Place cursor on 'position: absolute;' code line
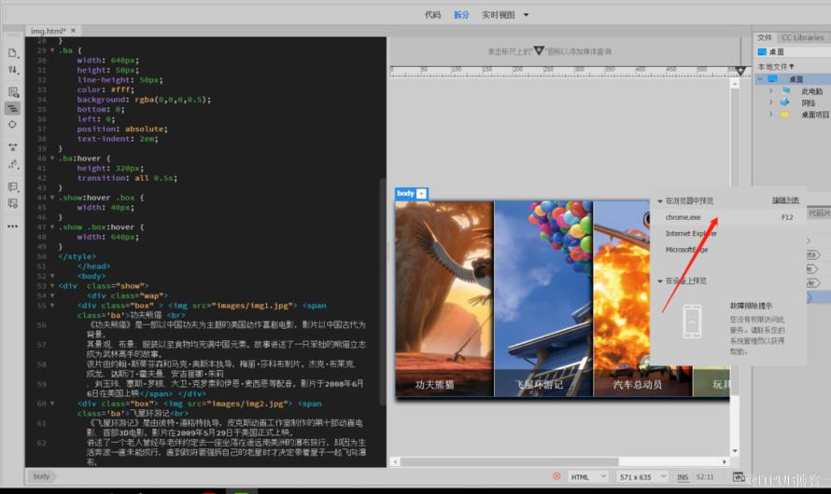Image resolution: width=831 pixels, height=494 pixels. click(x=122, y=129)
